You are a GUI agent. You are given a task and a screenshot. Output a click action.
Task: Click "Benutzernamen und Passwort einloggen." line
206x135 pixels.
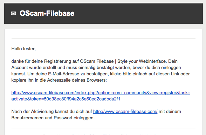click(x=53, y=118)
